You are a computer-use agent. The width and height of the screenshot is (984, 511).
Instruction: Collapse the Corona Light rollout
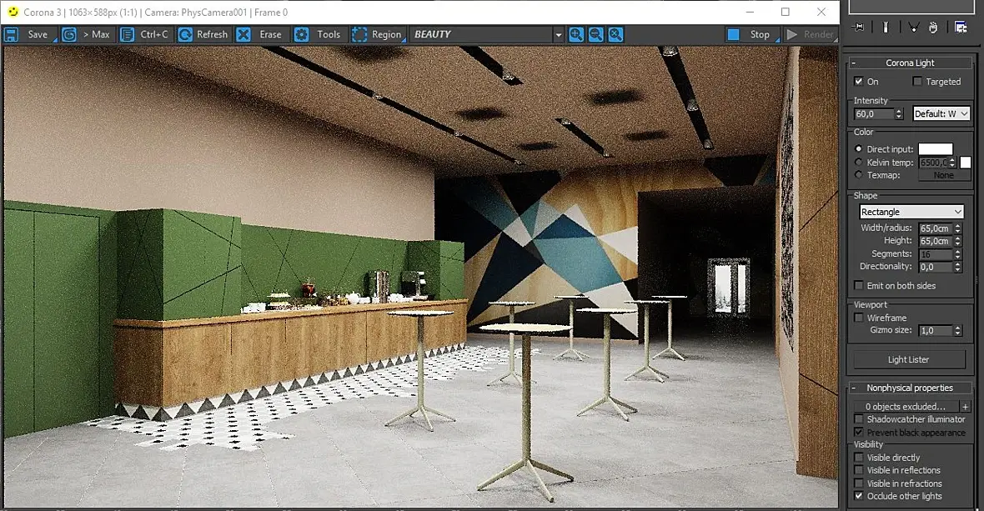(x=910, y=63)
